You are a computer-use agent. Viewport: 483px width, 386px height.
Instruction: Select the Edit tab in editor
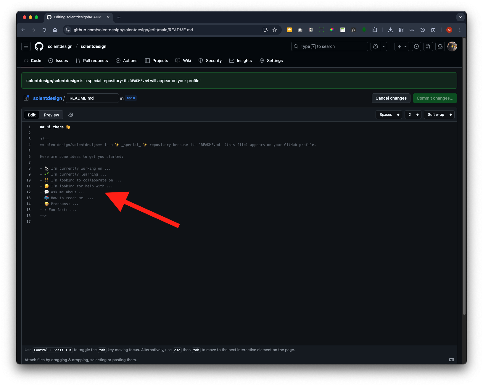32,115
